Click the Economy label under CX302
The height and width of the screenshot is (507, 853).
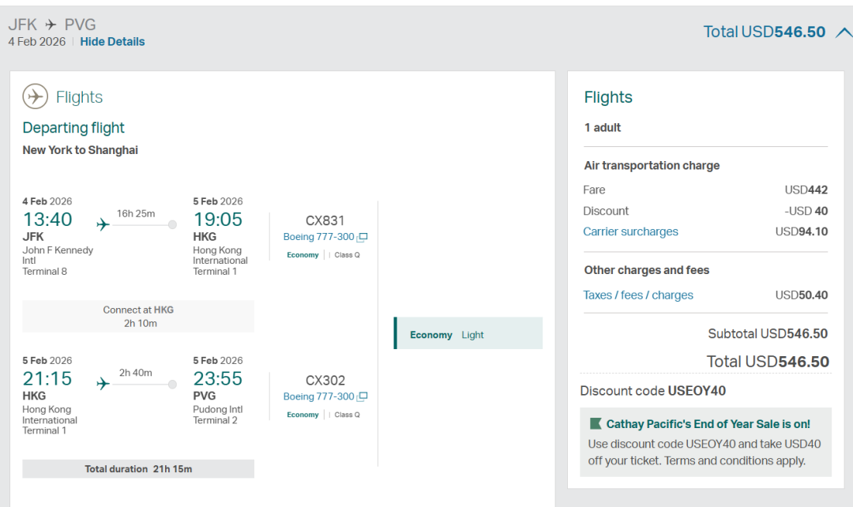[x=302, y=415]
